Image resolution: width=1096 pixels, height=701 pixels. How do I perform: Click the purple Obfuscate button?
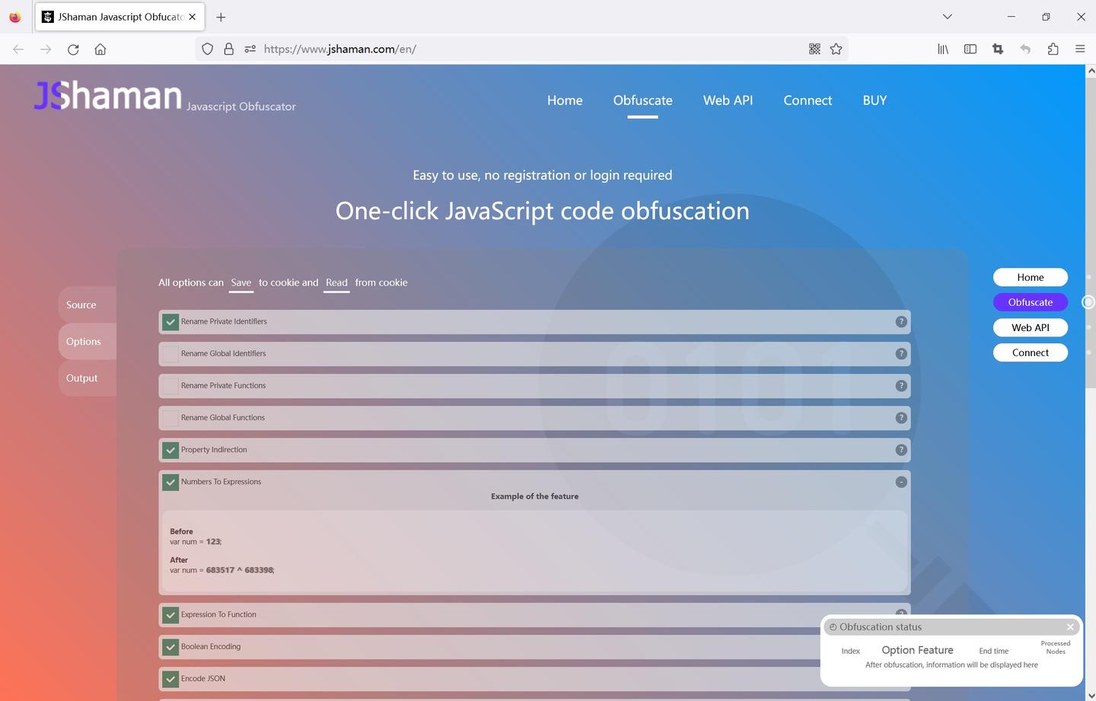(x=1030, y=301)
